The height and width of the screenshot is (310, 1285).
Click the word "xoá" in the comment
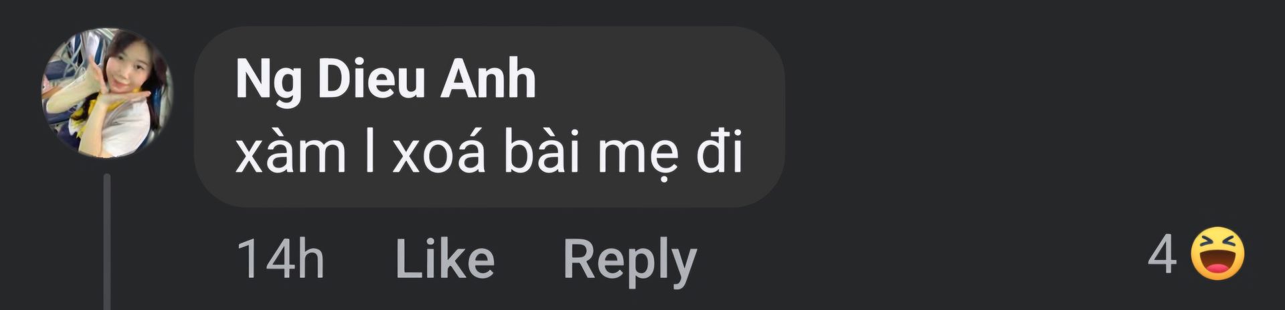coord(438,153)
